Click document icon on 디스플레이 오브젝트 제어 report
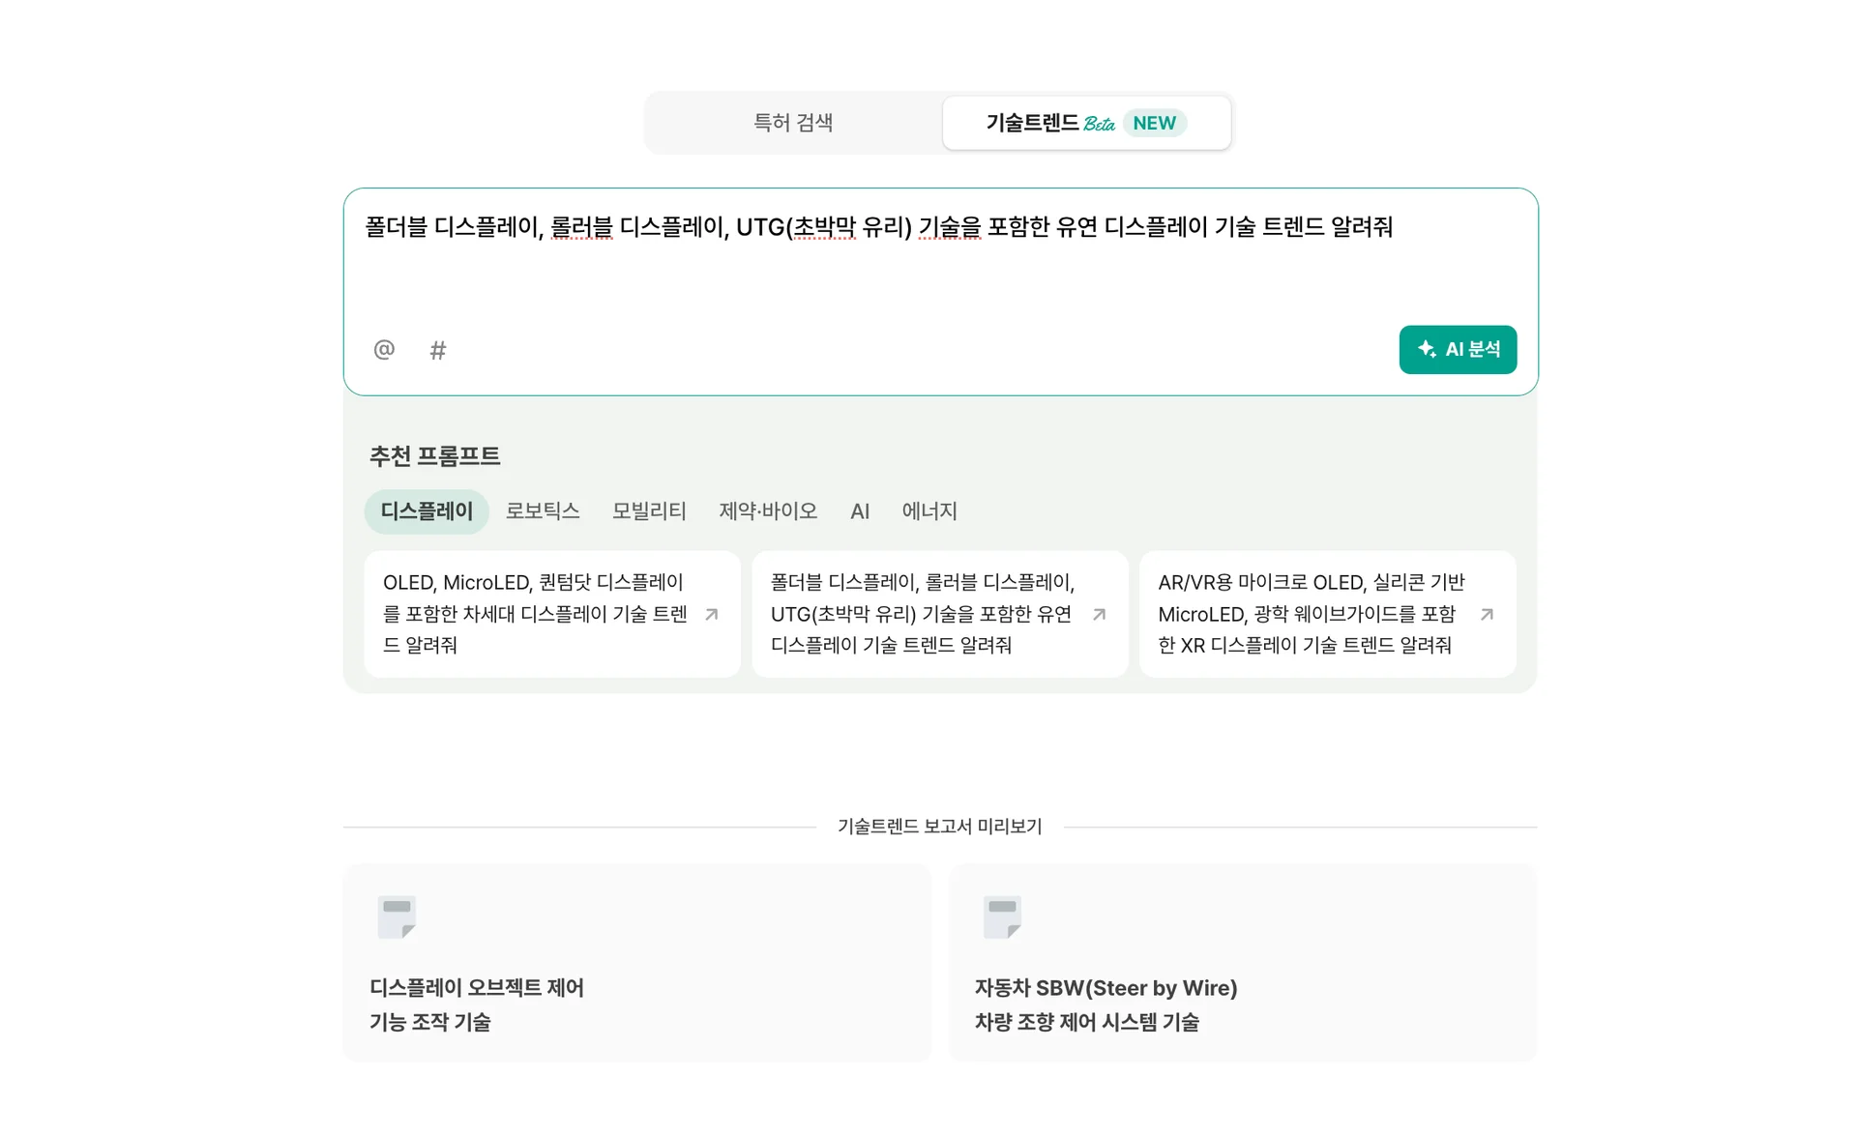1857x1135 pixels. (397, 917)
